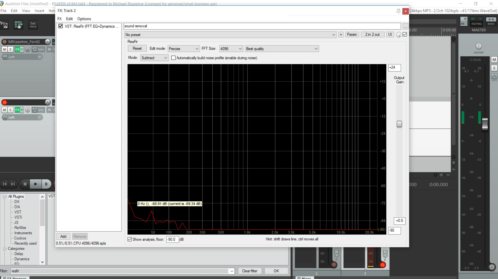Open the Insert menu
The height and width of the screenshot is (279, 498).
39,11
